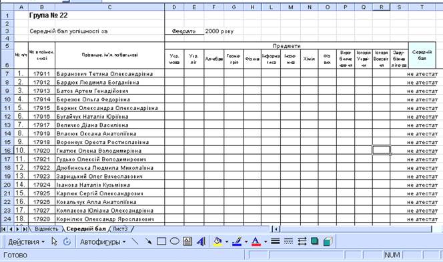Click the cell containing number 17919

(41, 133)
